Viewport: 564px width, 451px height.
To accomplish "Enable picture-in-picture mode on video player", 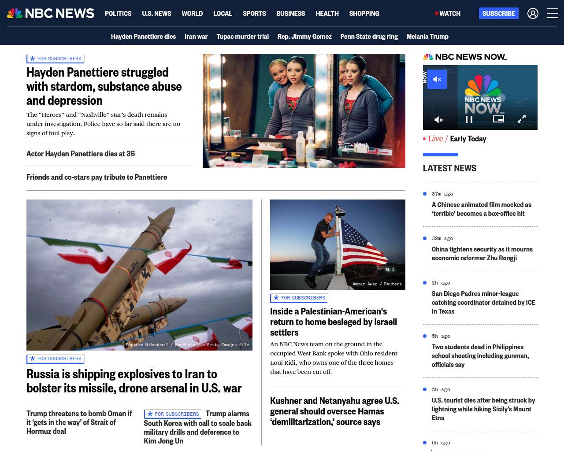I will pyautogui.click(x=498, y=119).
